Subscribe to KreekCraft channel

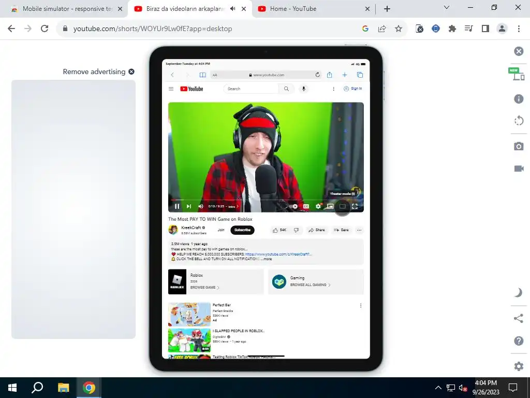(242, 230)
